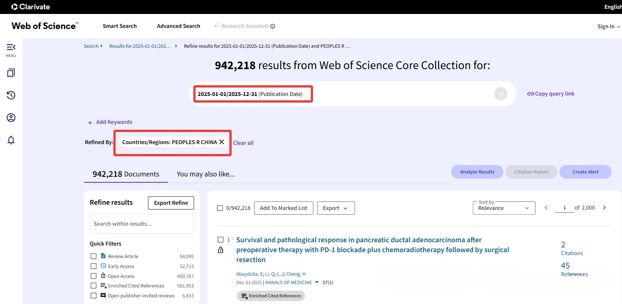Click Add To Marked List button
This screenshot has width=622, height=304.
[284, 208]
